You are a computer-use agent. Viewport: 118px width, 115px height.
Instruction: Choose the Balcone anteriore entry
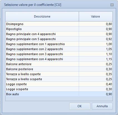click(x=59, y=64)
